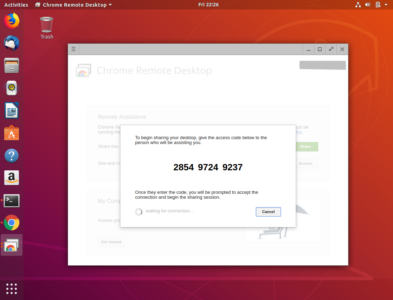Open the Help icon in dock
Viewport: 393px width, 300px height.
[x=12, y=156]
